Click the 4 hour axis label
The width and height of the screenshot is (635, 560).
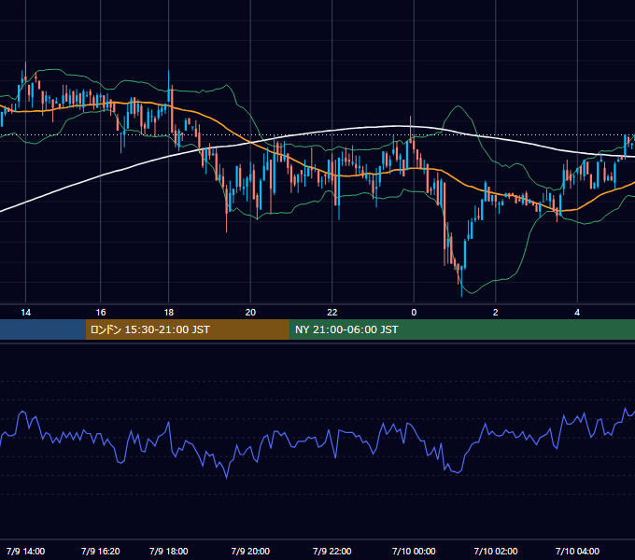click(x=577, y=313)
